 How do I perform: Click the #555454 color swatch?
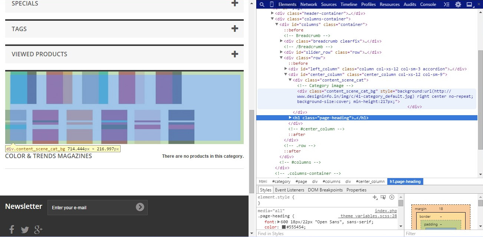(x=284, y=227)
